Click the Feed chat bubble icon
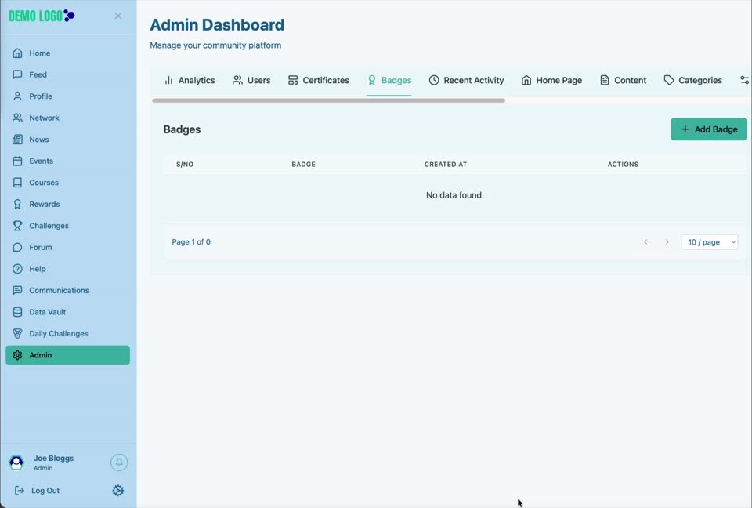 17,74
